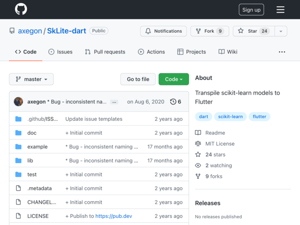The height and width of the screenshot is (225, 300).
Task: Click the Sign up button
Action: (x=251, y=9)
